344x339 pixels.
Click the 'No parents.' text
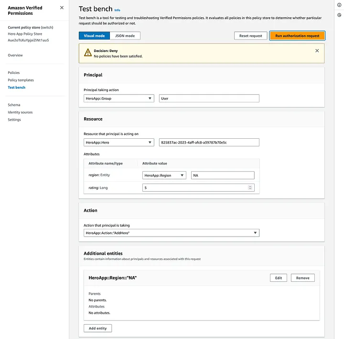[x=97, y=300]
